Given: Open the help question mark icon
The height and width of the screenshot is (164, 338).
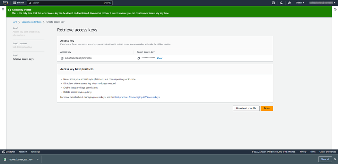Looking at the screenshot, I should 289,3.
